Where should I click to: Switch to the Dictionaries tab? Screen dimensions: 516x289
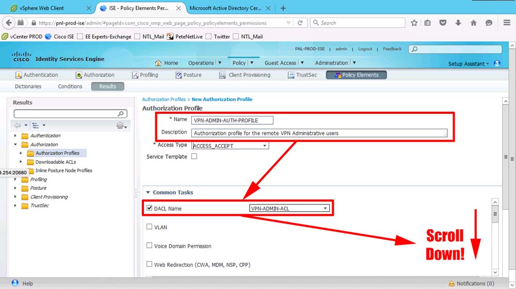coord(28,87)
